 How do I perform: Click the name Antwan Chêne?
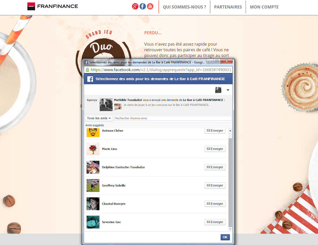(x=113, y=131)
